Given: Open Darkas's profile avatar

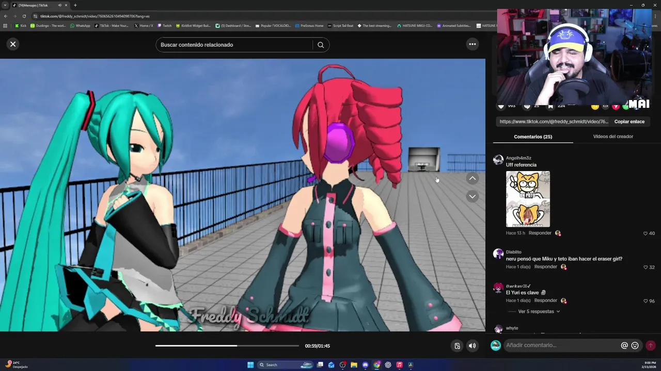Looking at the screenshot, I should click(498, 288).
